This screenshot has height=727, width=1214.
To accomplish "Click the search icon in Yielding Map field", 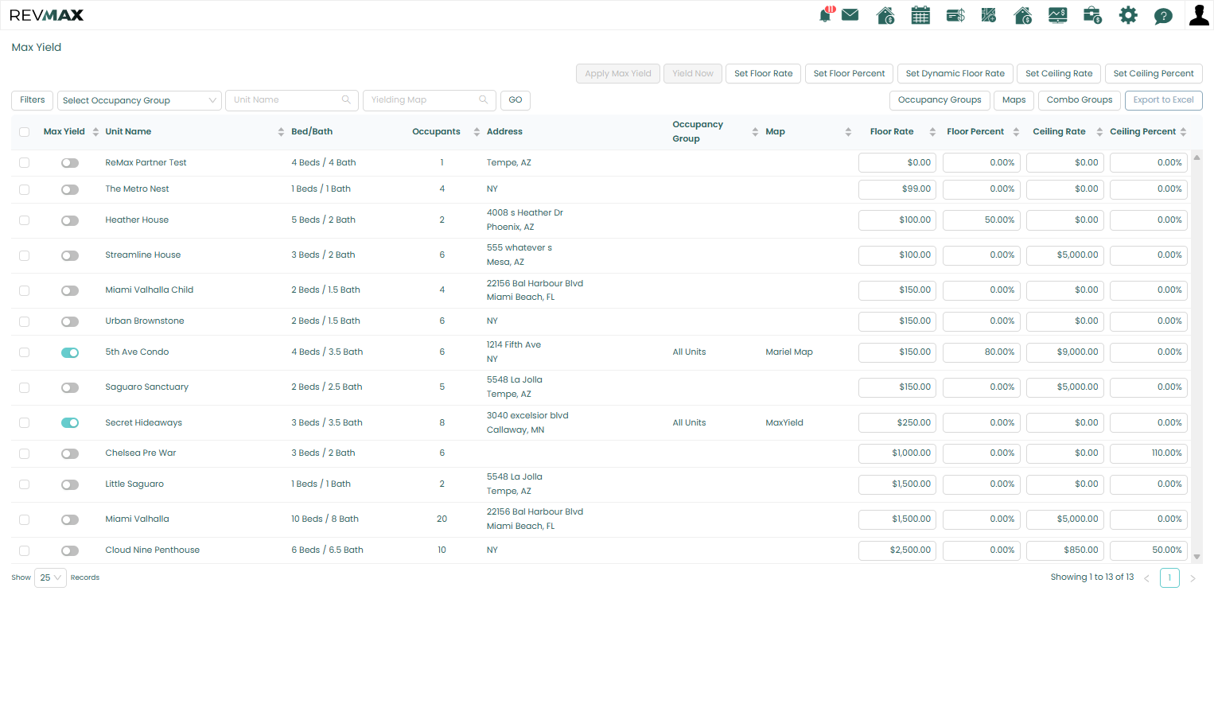I will (x=483, y=100).
